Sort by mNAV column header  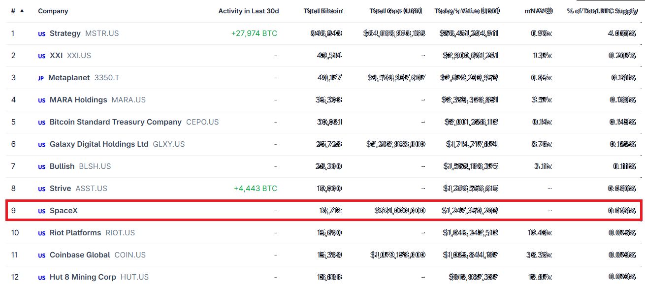(538, 11)
